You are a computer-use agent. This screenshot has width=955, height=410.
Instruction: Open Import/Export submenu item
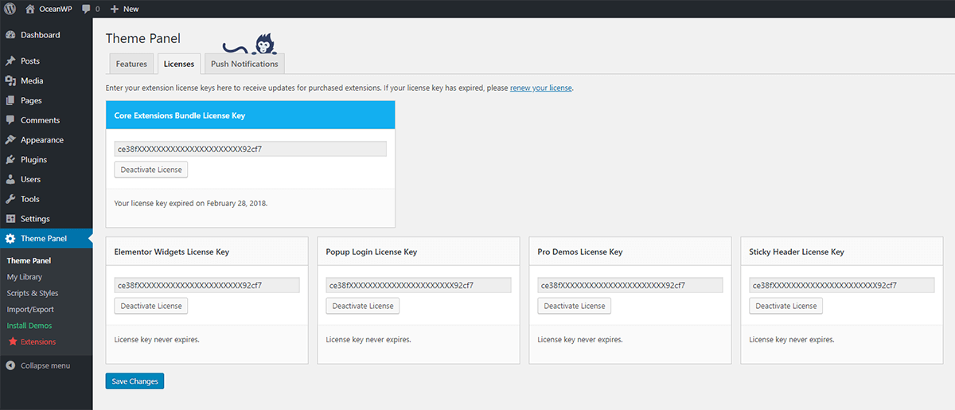click(30, 309)
